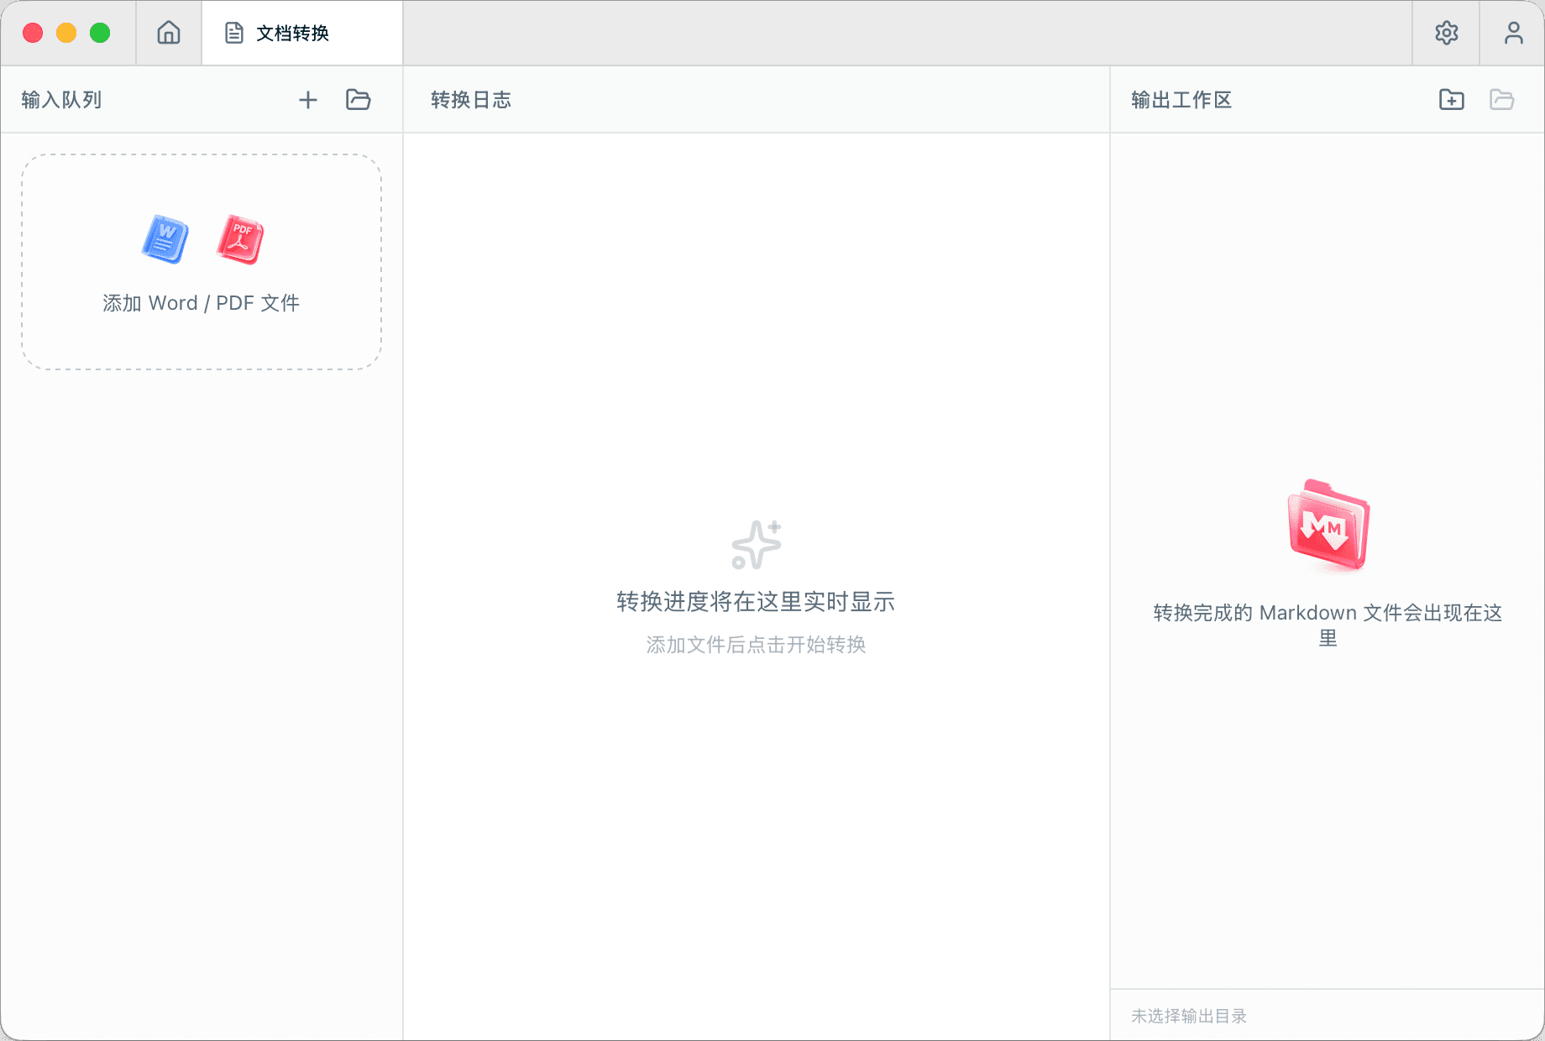Select the 输出工作区 panel title
This screenshot has height=1041, width=1545.
[1181, 100]
